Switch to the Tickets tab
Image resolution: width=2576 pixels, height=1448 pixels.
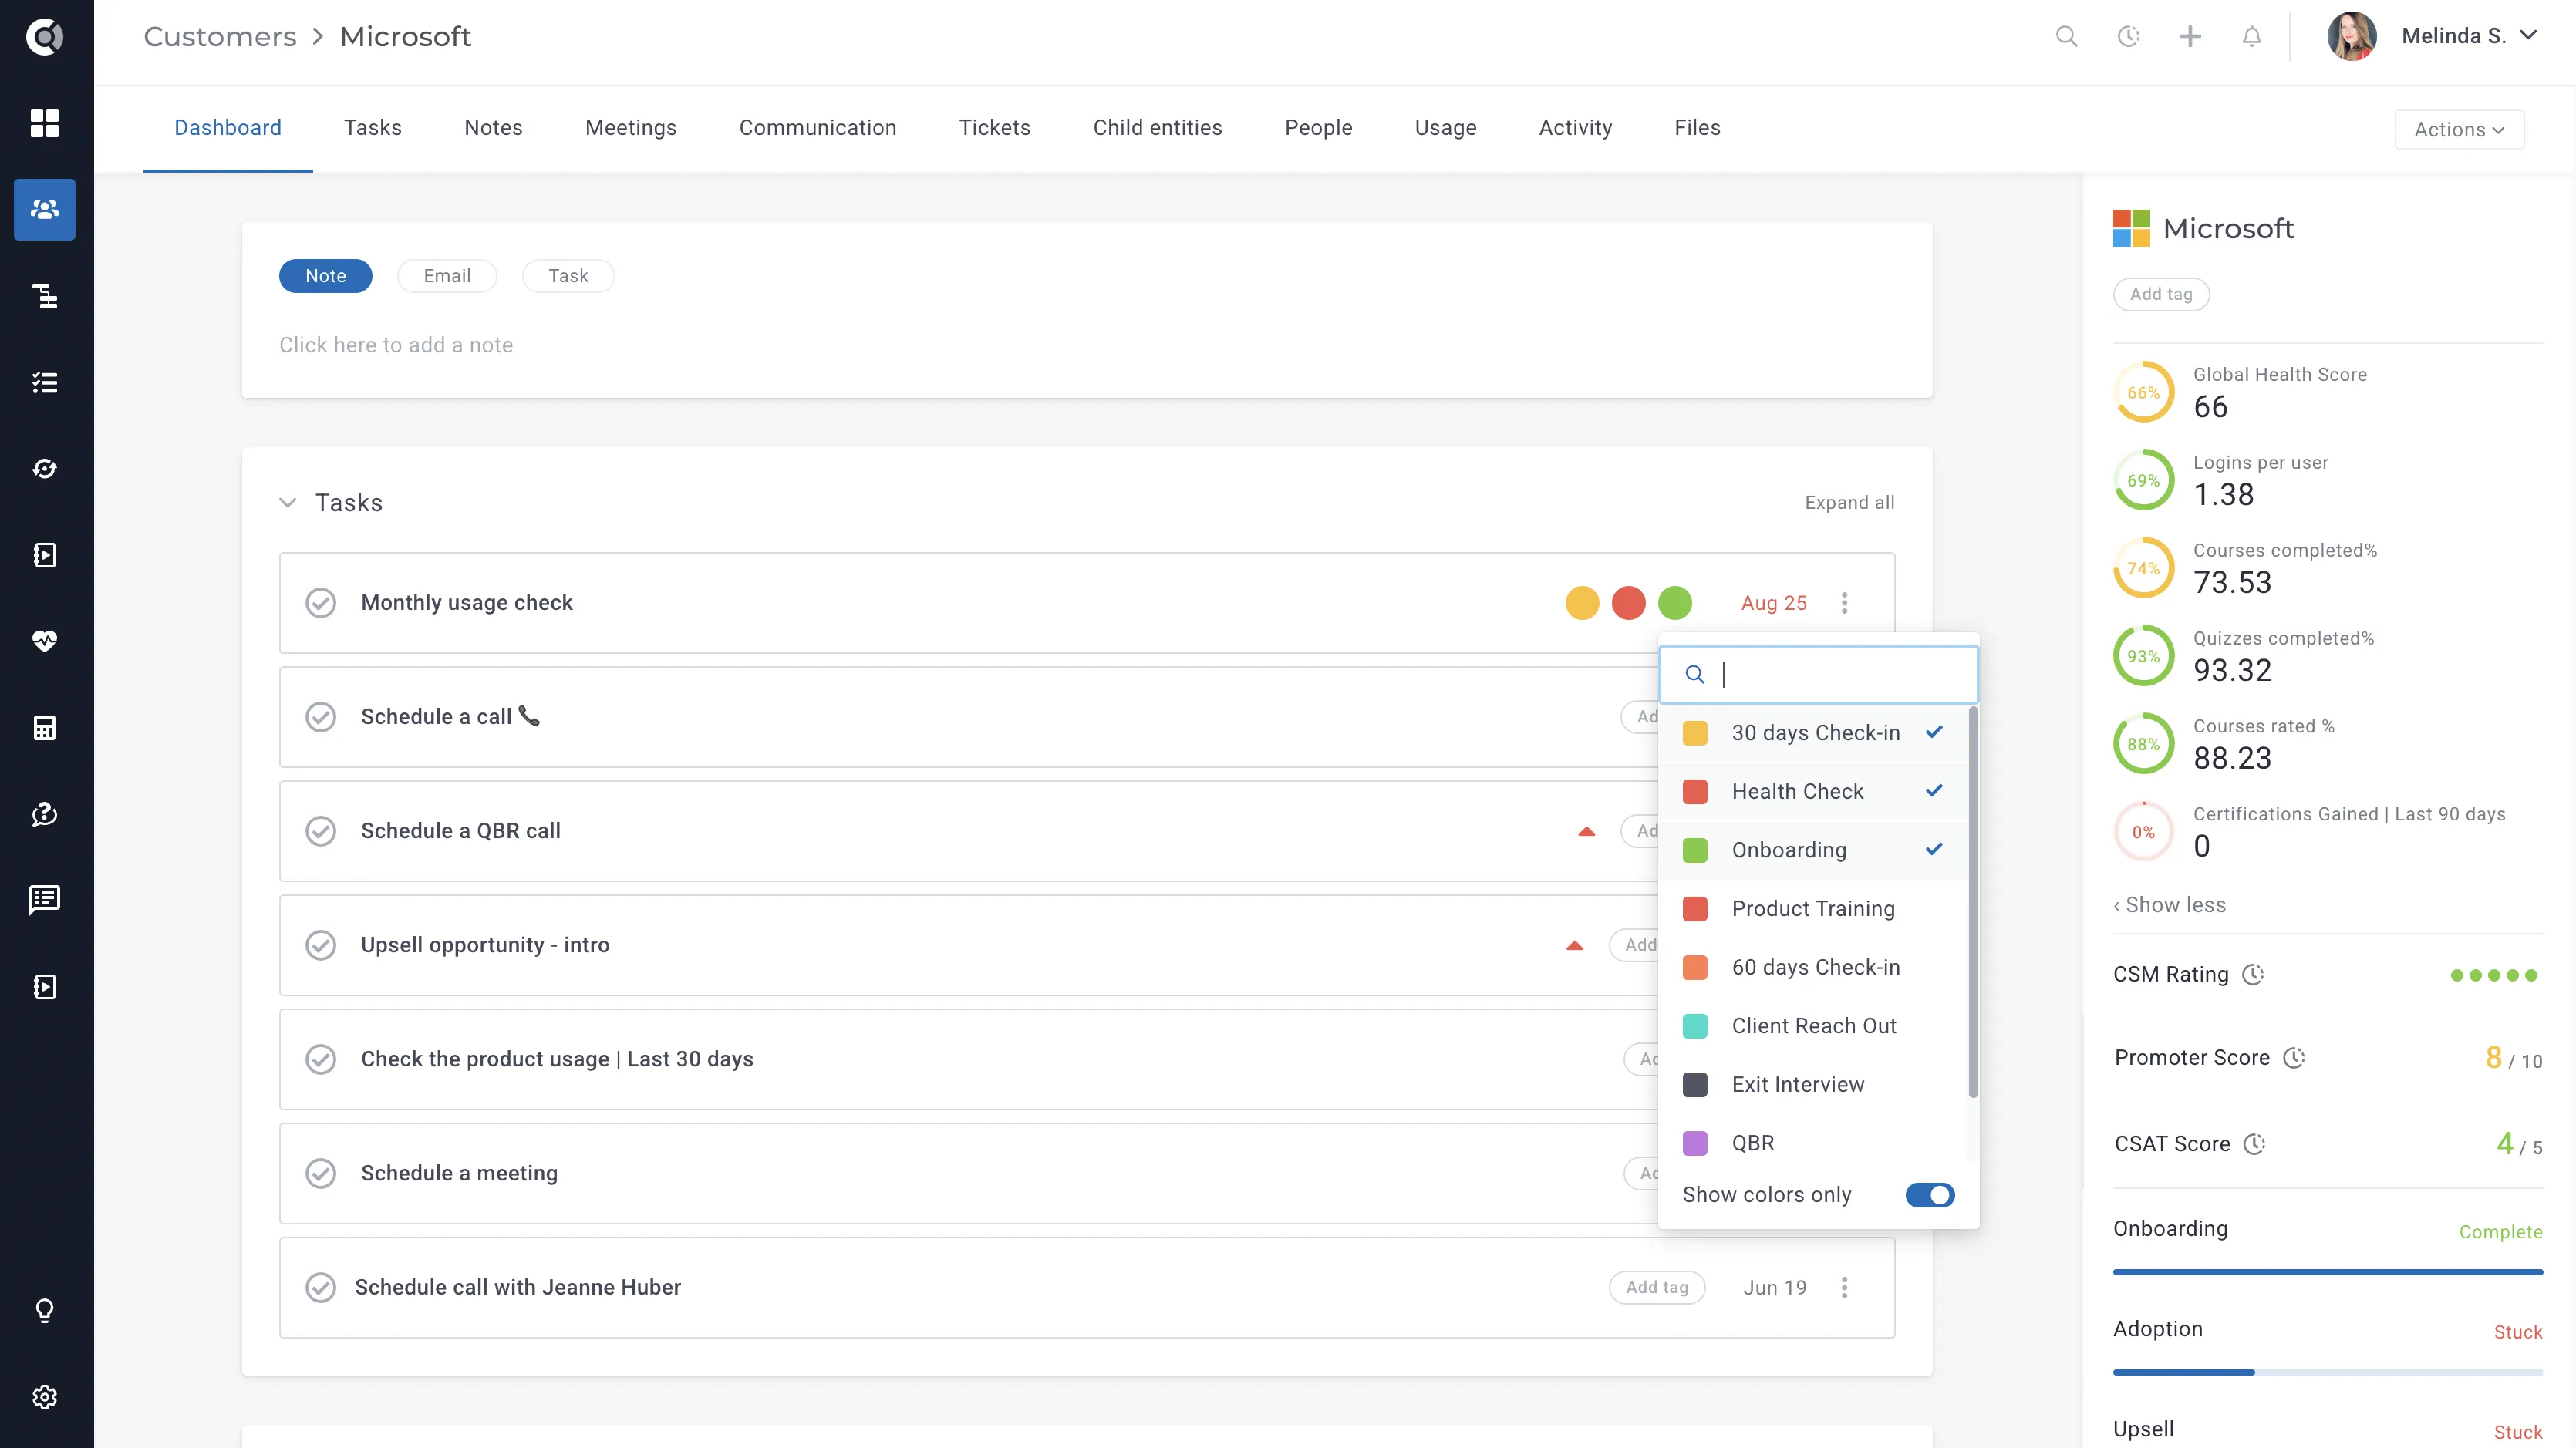pyautogui.click(x=994, y=128)
